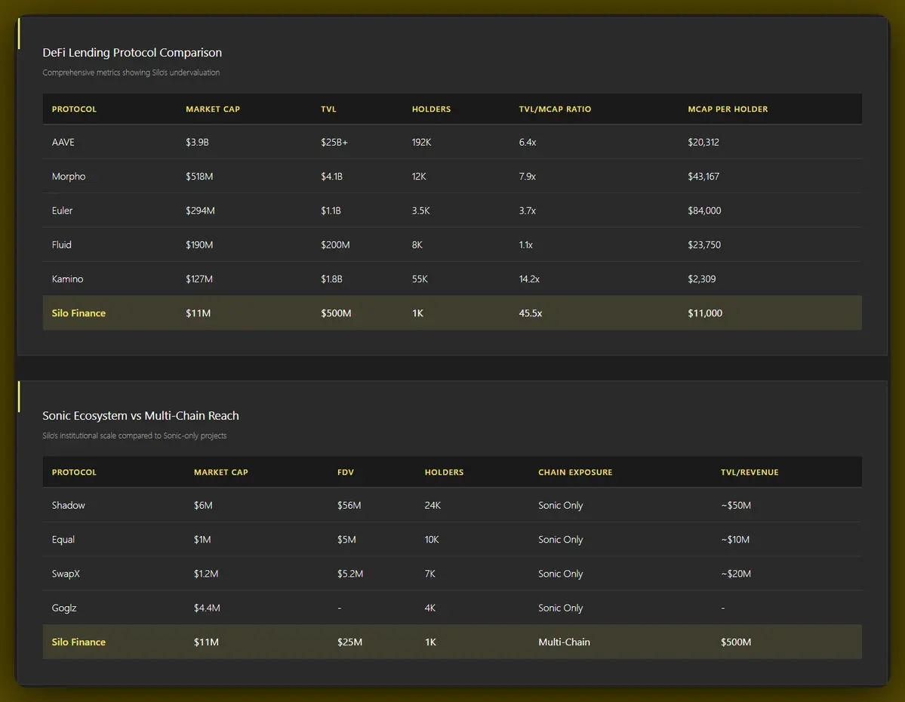This screenshot has width=905, height=702.
Task: Click the ~$10M TVL/Revenue cell
Action: pyautogui.click(x=735, y=539)
